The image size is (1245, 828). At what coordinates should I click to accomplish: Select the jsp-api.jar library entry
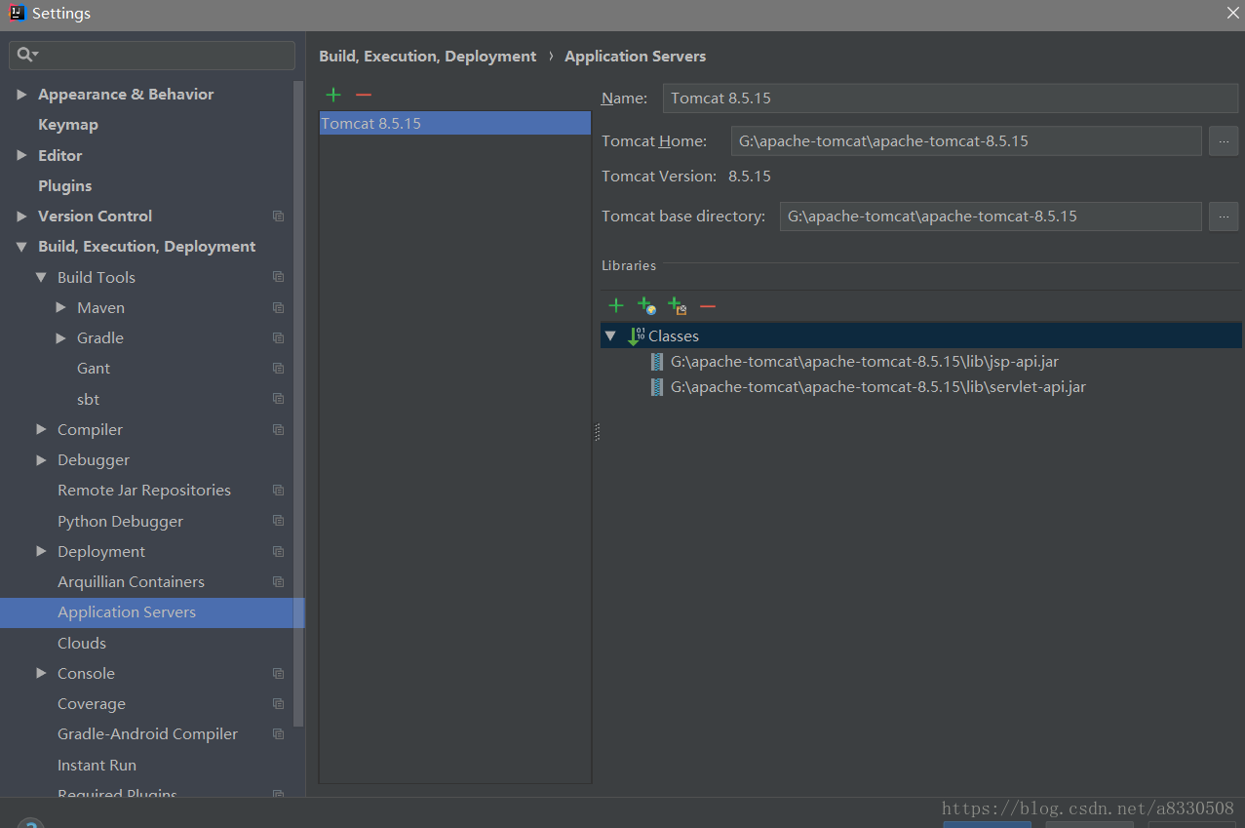(864, 362)
